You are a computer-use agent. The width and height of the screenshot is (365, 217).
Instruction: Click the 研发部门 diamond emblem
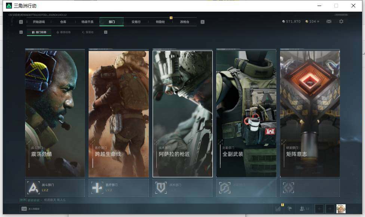(x=288, y=187)
